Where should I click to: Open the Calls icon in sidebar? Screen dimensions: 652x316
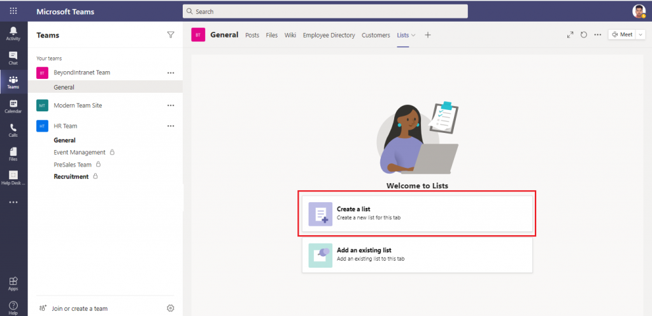(x=13, y=130)
